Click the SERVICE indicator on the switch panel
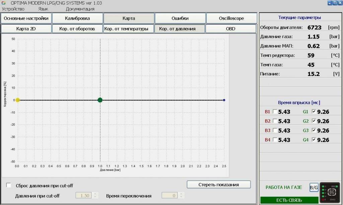The height and width of the screenshot is (205, 343). click(332, 199)
